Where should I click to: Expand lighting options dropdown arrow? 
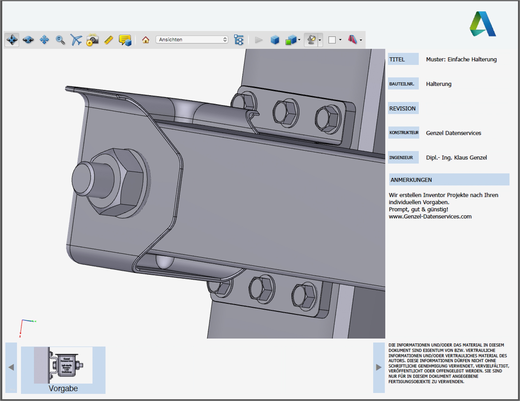point(320,40)
